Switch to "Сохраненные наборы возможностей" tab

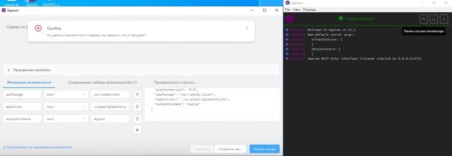tap(102, 82)
